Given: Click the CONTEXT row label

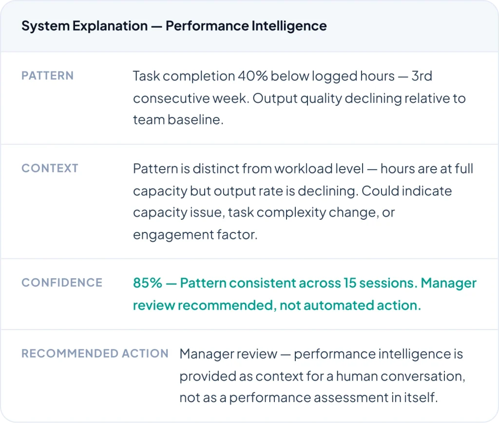Looking at the screenshot, I should pyautogui.click(x=50, y=169).
